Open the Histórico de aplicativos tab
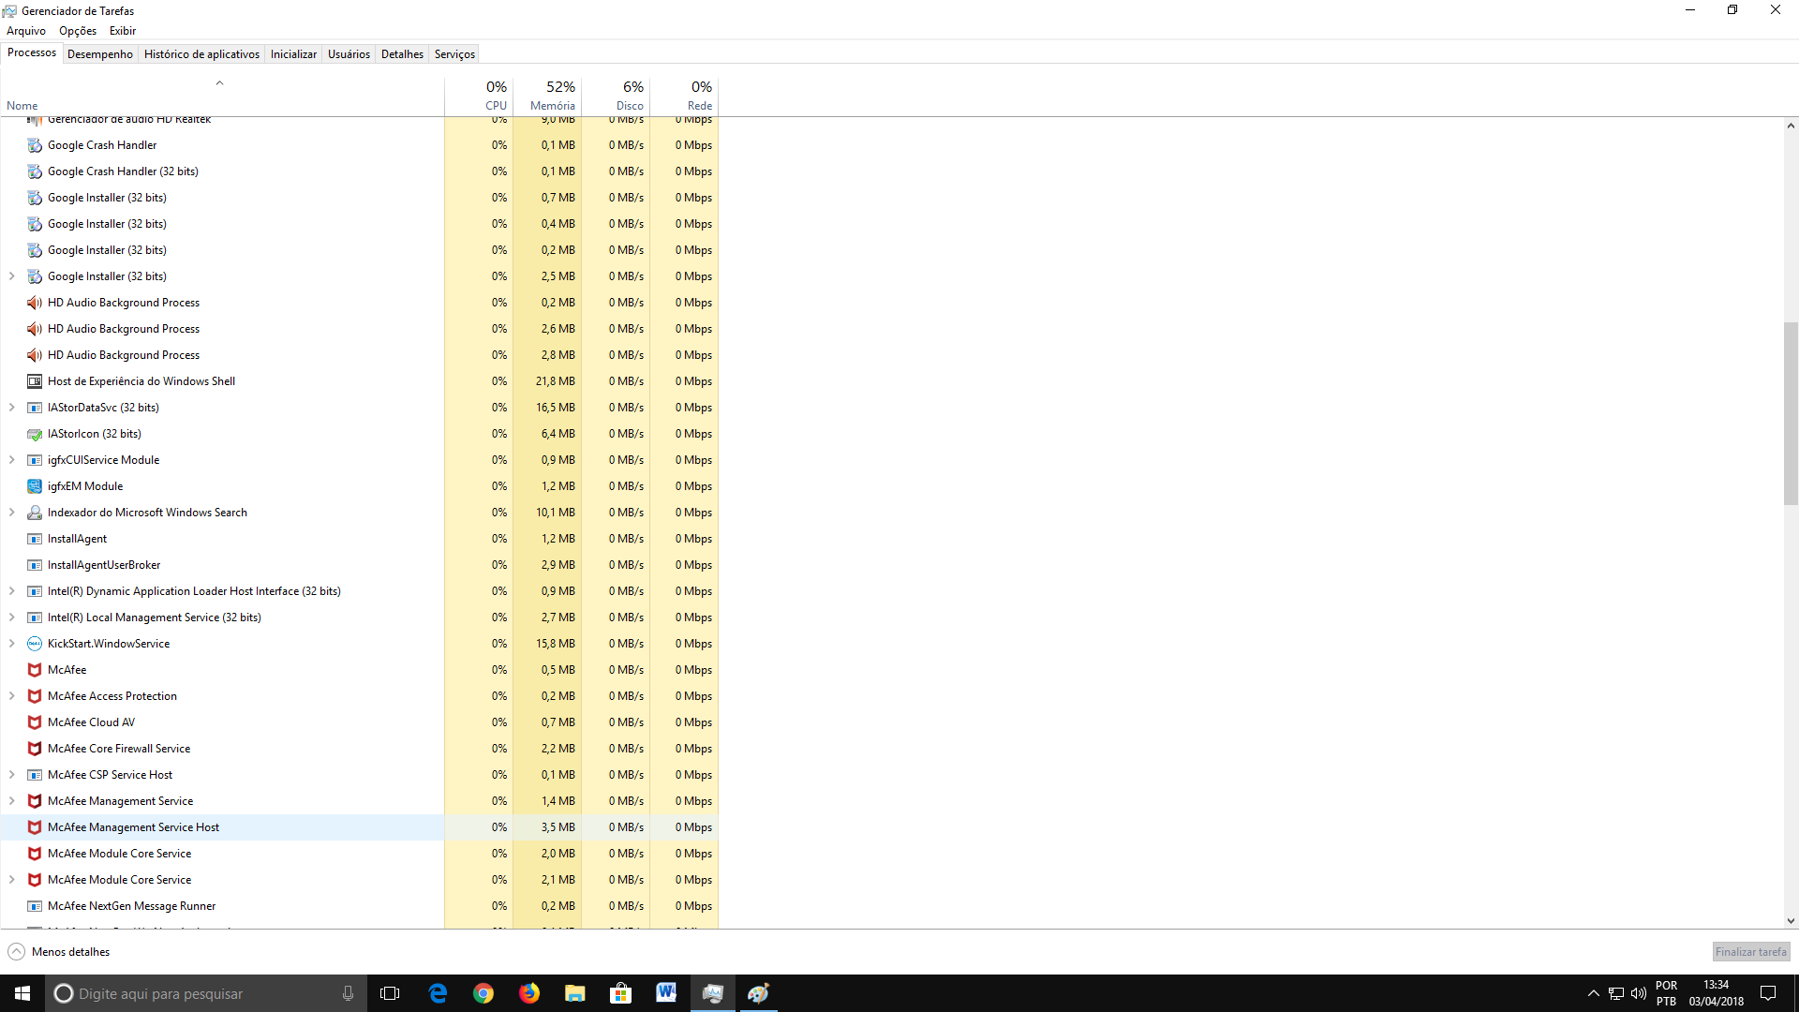Screen dimensions: 1799x1012 click(201, 54)
